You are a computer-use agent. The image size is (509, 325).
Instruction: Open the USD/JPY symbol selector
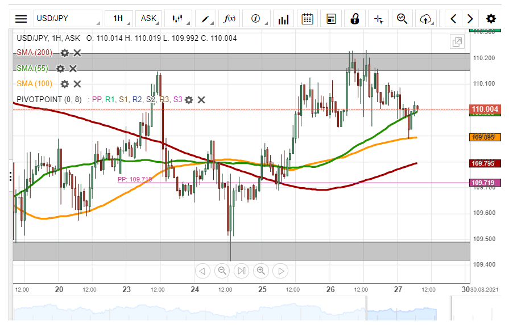click(67, 19)
